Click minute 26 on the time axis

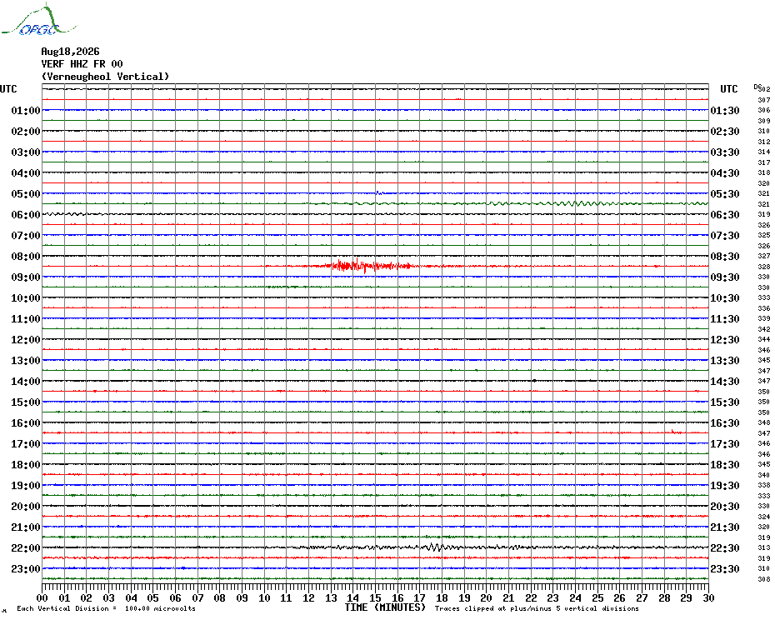click(x=620, y=597)
